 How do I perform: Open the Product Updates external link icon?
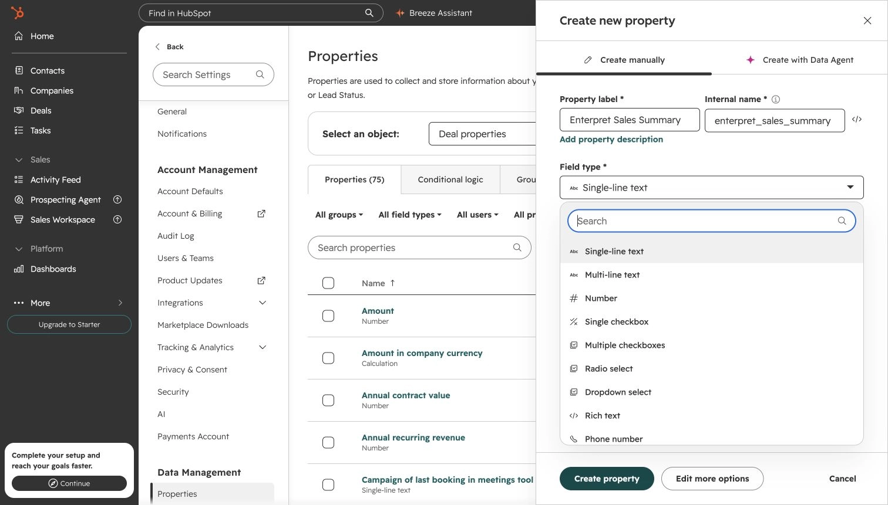point(262,280)
